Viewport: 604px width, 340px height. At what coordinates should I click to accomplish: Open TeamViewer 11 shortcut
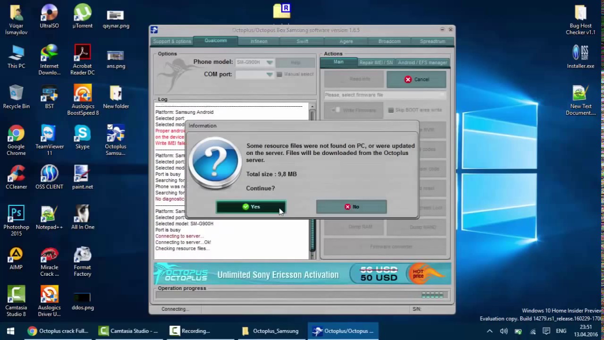click(x=49, y=140)
